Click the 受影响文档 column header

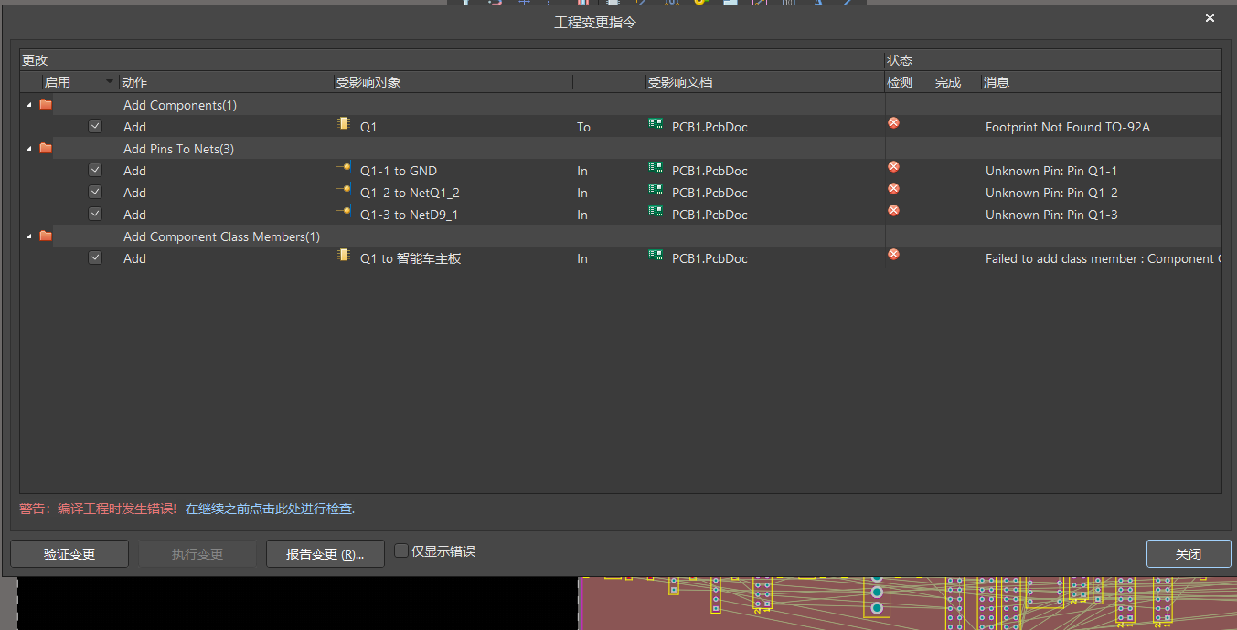pos(765,82)
